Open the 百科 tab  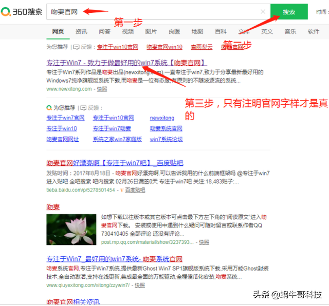(x=221, y=31)
